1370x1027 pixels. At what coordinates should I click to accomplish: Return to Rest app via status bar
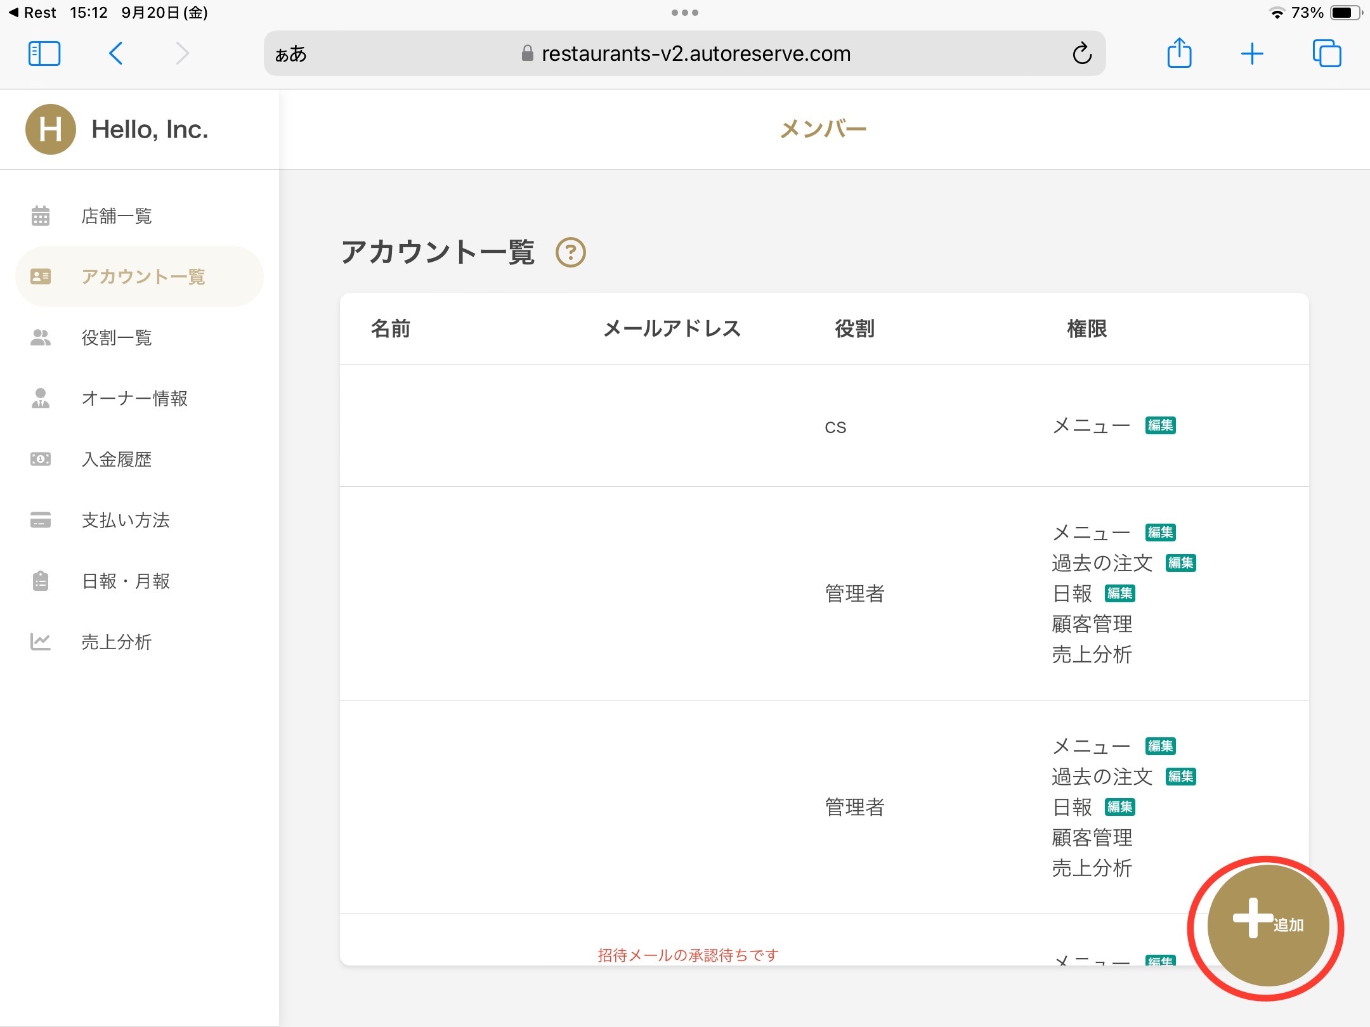coord(33,13)
